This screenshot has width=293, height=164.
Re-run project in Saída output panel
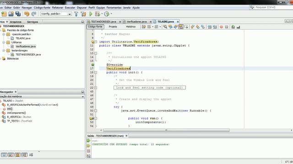pyautogui.click(x=88, y=141)
